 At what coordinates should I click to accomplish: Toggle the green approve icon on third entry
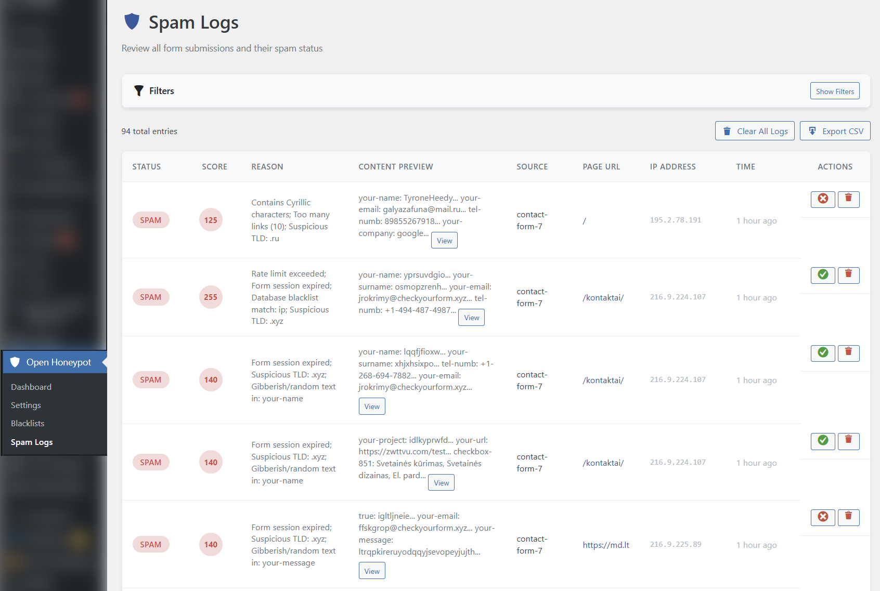(x=822, y=353)
